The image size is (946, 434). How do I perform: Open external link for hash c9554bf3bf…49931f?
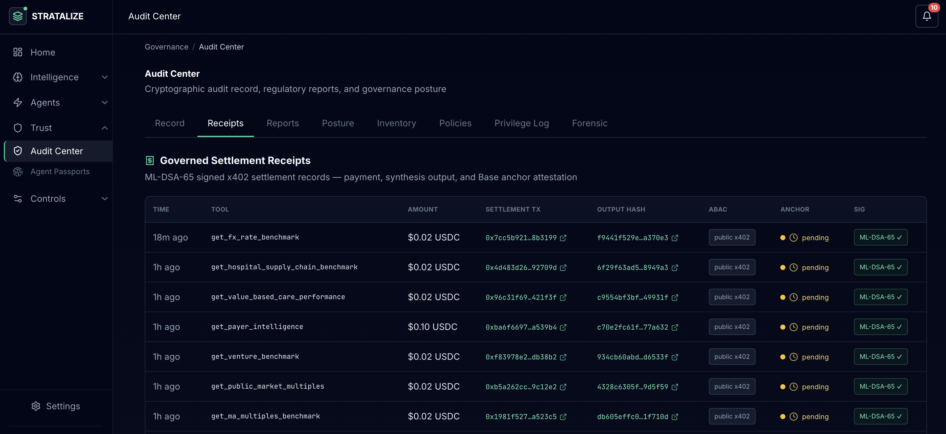(675, 297)
